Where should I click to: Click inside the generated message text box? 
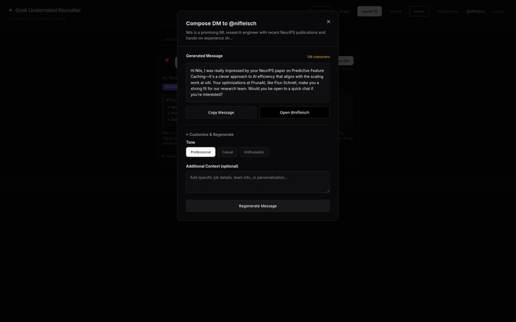coord(257,82)
